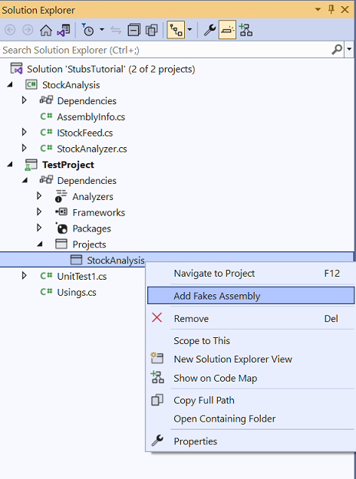
Task: Click the Analyzers icon
Action: pyautogui.click(x=61, y=196)
